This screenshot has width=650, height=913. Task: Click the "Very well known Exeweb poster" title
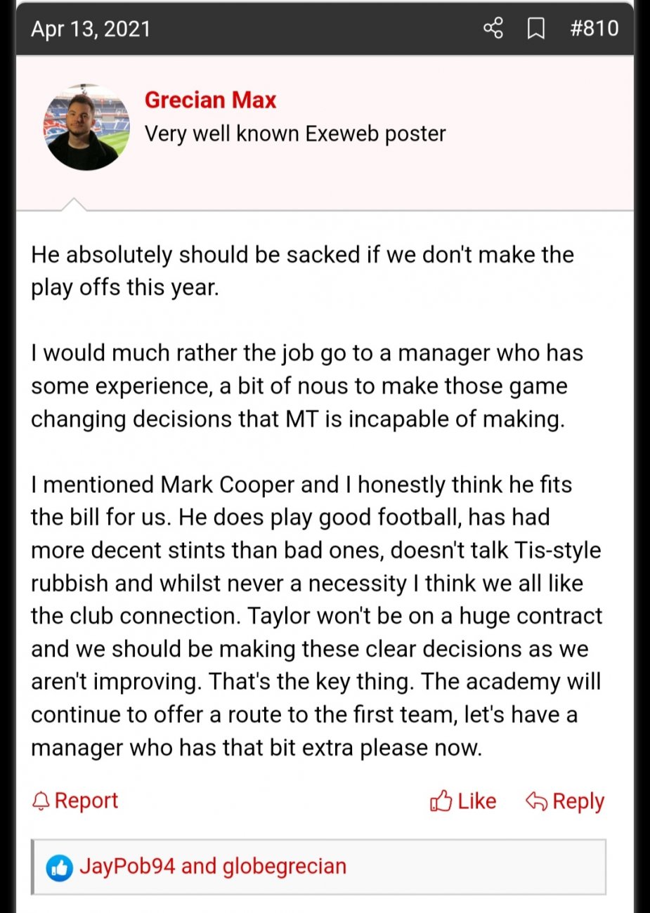pyautogui.click(x=295, y=133)
